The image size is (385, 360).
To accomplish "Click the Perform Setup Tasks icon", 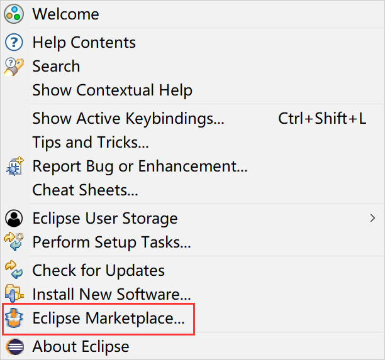I will click(x=14, y=241).
